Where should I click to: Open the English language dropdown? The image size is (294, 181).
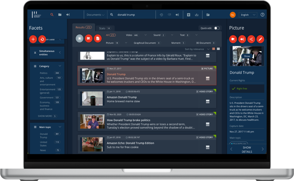click(248, 15)
